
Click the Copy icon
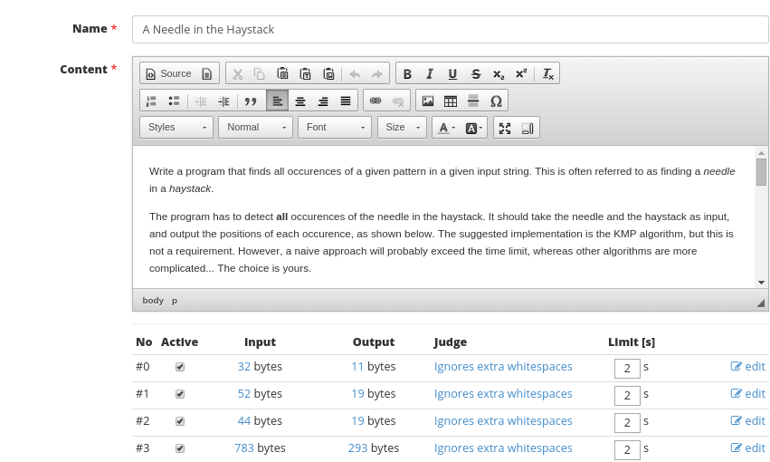tap(260, 73)
